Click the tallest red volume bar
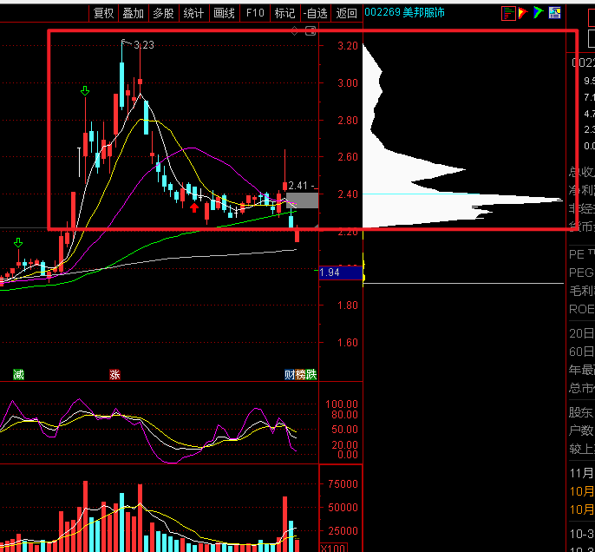This screenshot has height=552, width=595. [85, 516]
